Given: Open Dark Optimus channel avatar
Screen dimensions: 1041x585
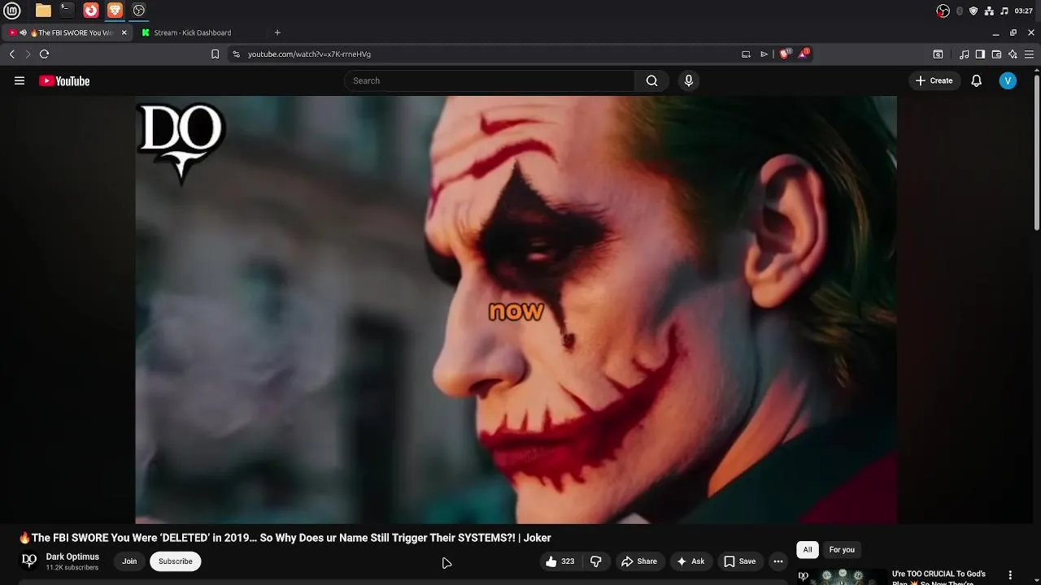Looking at the screenshot, I should pos(29,561).
